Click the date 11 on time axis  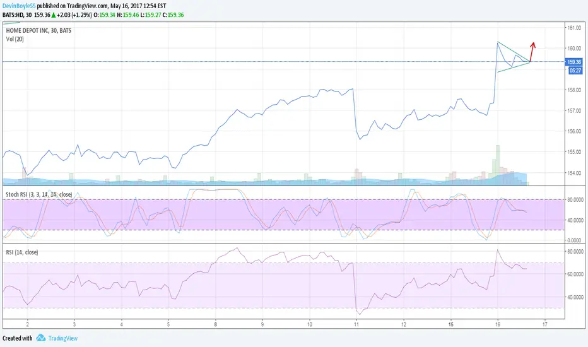(x=356, y=324)
